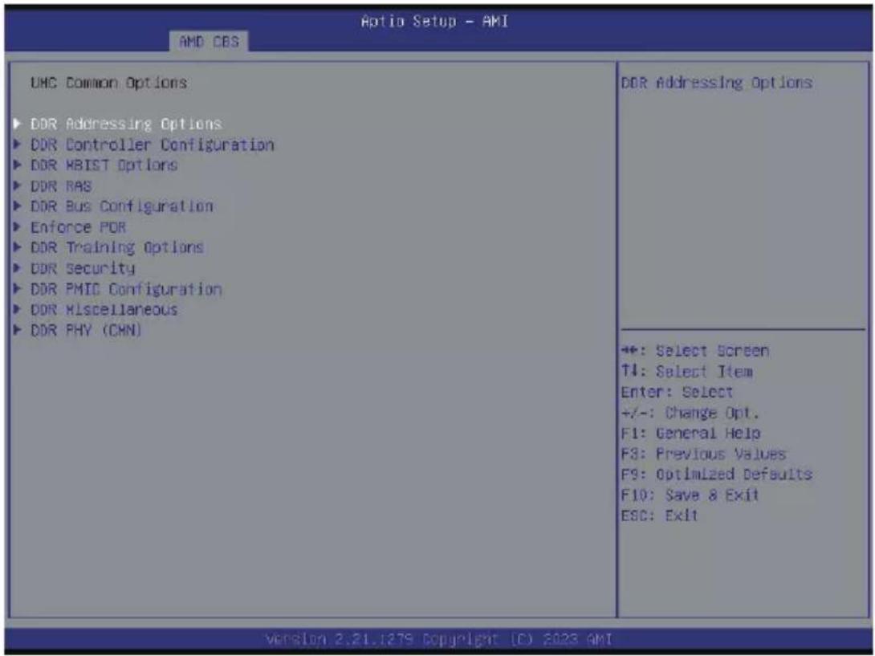Click arrow beside DDR Security
The height and width of the screenshot is (656, 875).
pos(18,268)
